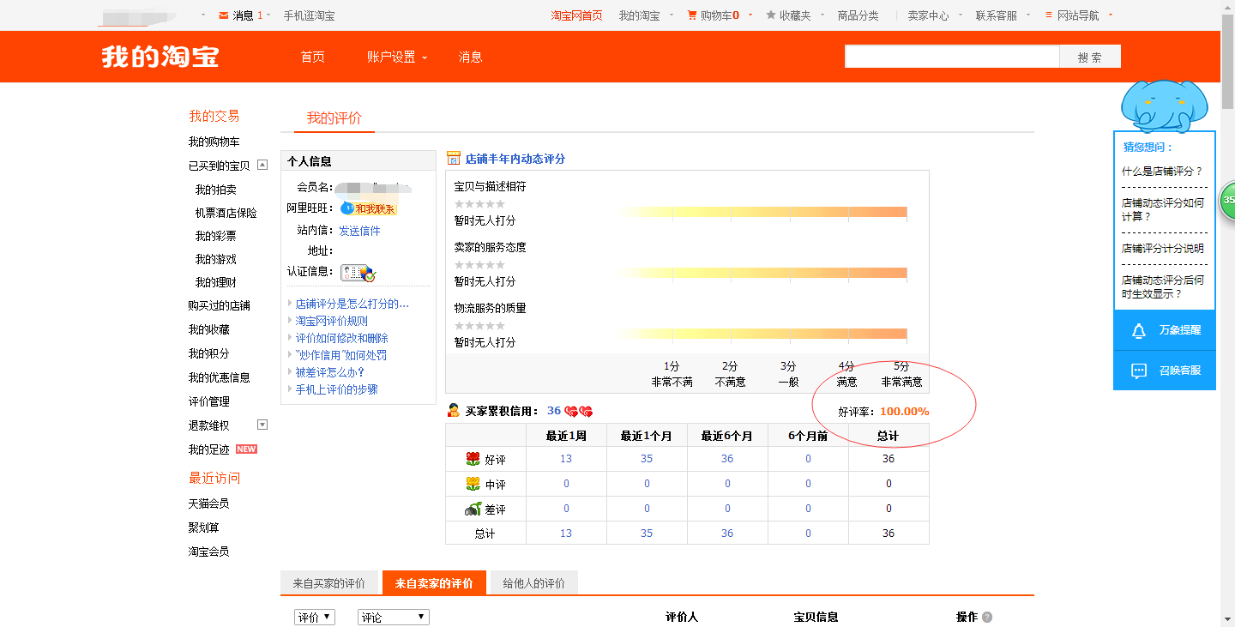The height and width of the screenshot is (627, 1235).
Task: Open 我的拍卖 in the sidebar
Action: 215,190
